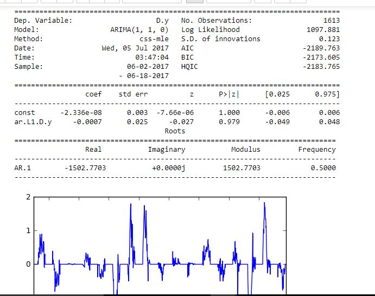
Task: Click the 'No. Observations:' label
Action: click(x=217, y=21)
